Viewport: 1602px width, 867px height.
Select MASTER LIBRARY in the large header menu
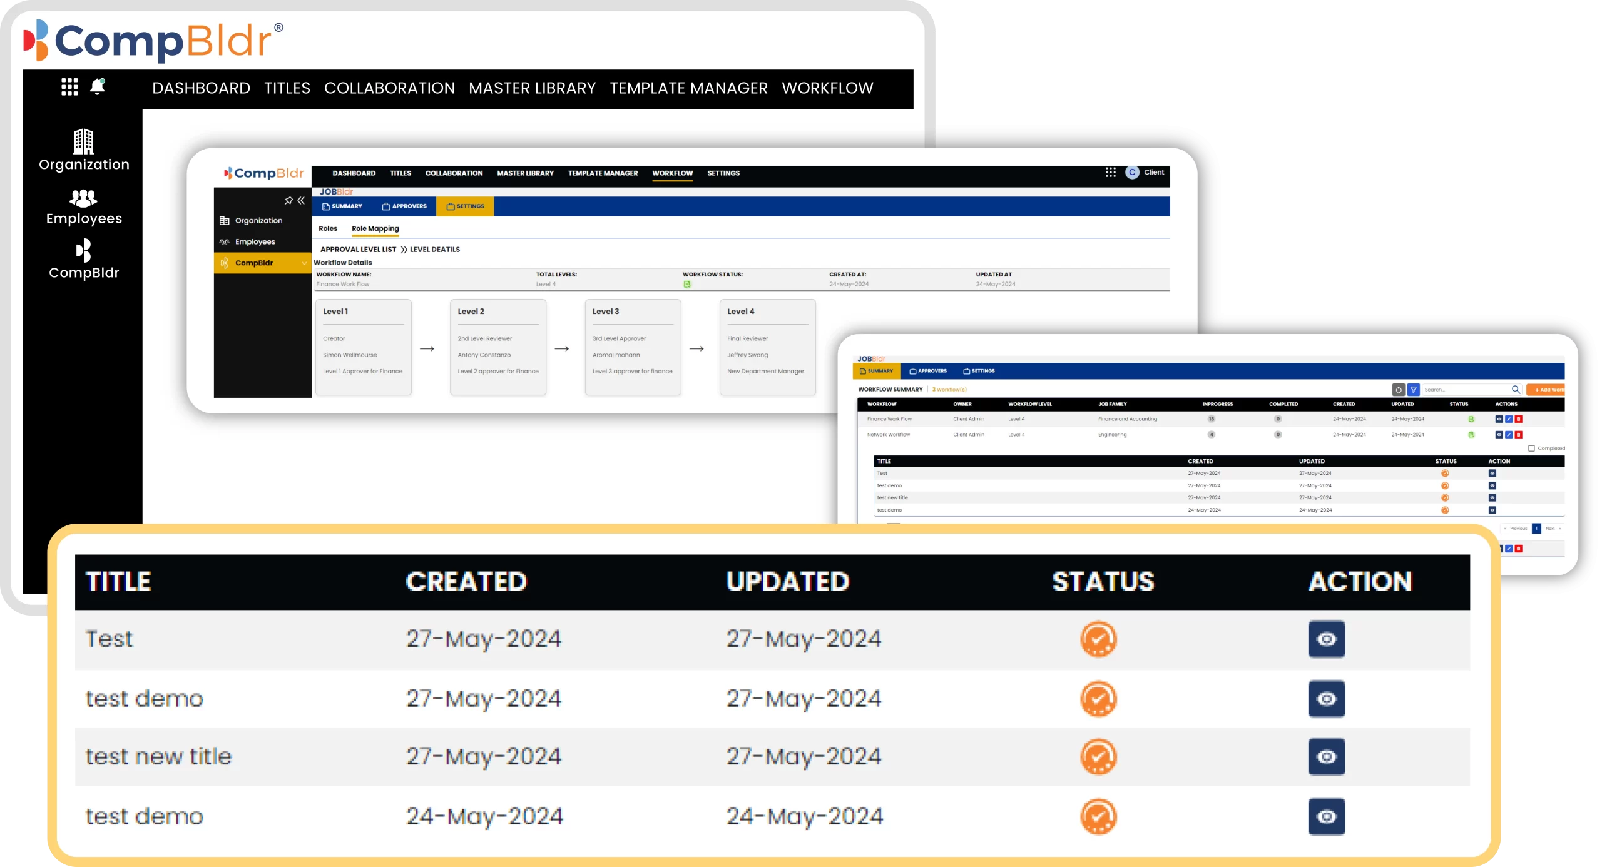click(x=532, y=88)
